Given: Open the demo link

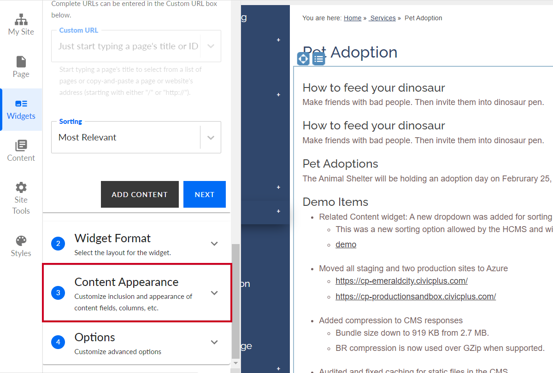Looking at the screenshot, I should (x=346, y=245).
